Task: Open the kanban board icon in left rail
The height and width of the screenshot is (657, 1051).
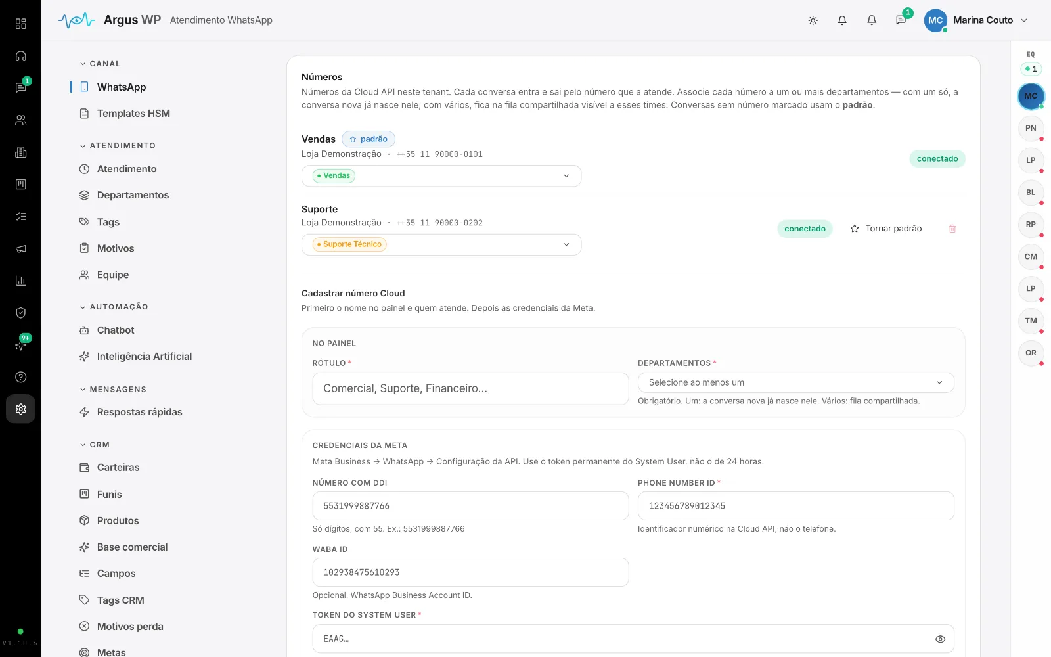Action: click(x=20, y=185)
